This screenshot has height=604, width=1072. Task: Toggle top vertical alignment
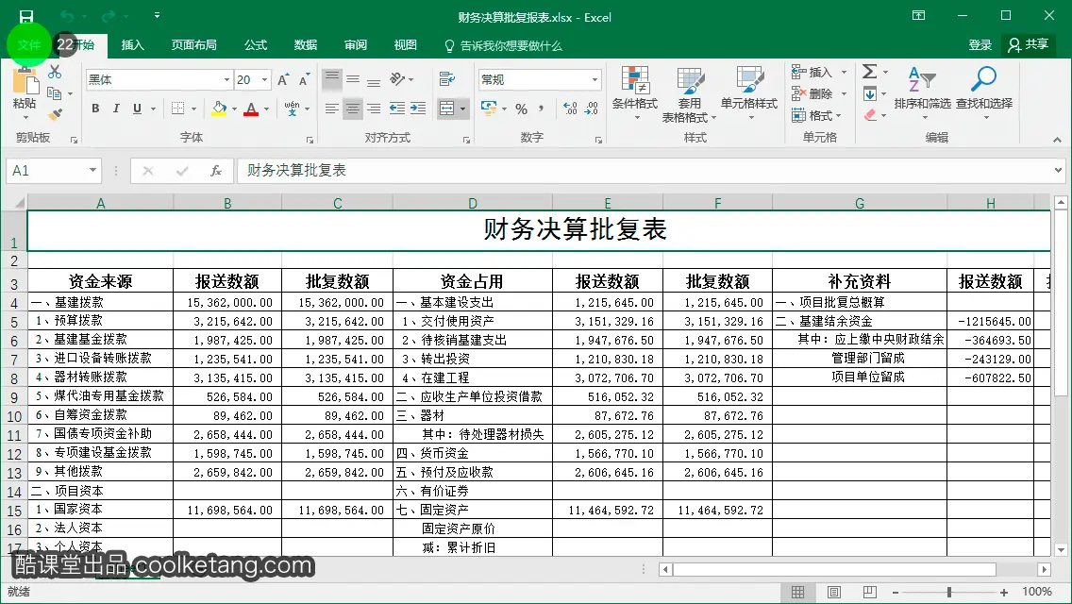coord(331,79)
